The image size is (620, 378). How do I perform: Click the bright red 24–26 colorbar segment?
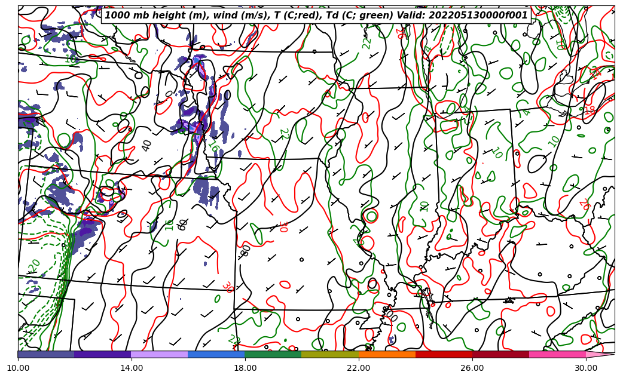pyautogui.click(x=444, y=355)
